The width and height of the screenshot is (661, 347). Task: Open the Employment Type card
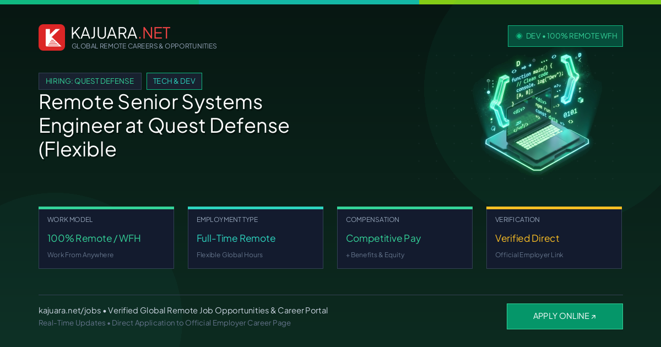pyautogui.click(x=256, y=237)
